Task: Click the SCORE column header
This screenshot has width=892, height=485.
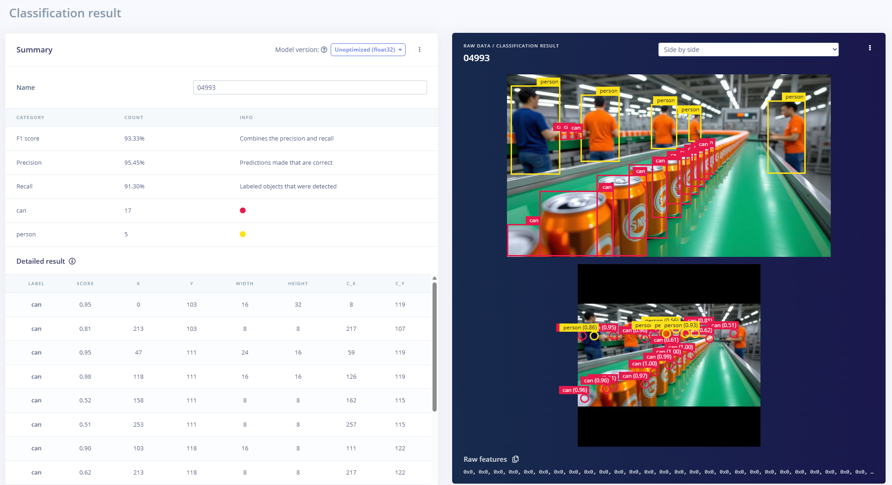Action: pyautogui.click(x=85, y=284)
